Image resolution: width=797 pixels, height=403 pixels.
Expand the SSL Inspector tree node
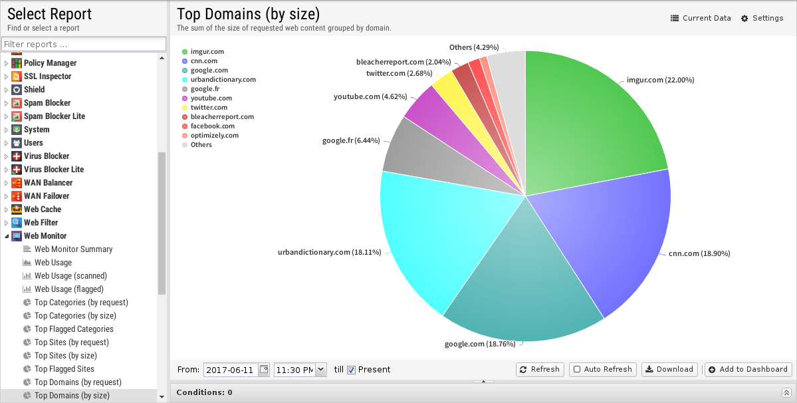pos(6,76)
